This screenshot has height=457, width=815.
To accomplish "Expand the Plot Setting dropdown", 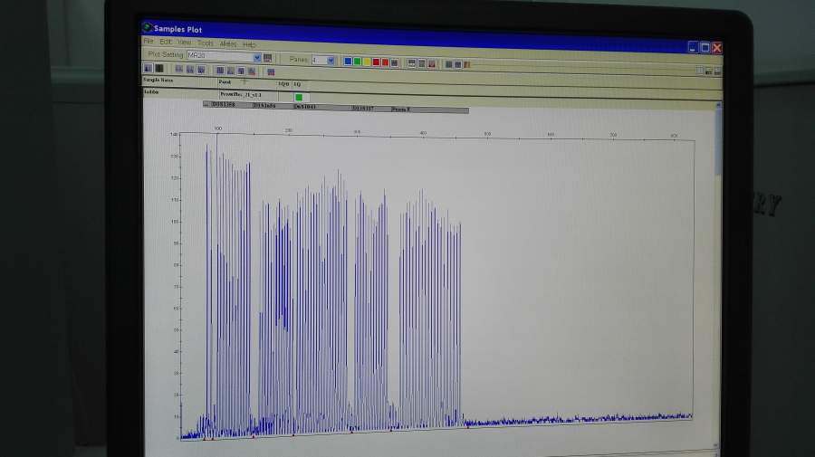I will [257, 57].
